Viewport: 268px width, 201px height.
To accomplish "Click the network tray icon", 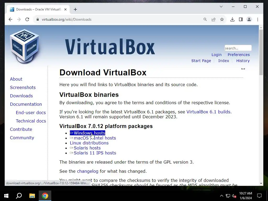I will [x=228, y=196].
